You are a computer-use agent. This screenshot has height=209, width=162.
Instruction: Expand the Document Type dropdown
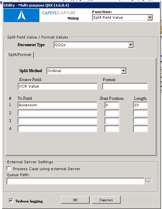tap(131, 45)
